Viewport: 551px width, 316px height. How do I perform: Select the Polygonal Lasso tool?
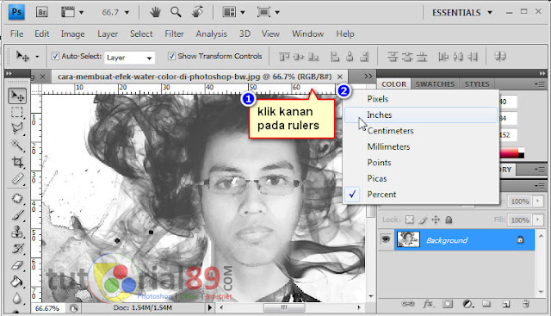[x=17, y=128]
